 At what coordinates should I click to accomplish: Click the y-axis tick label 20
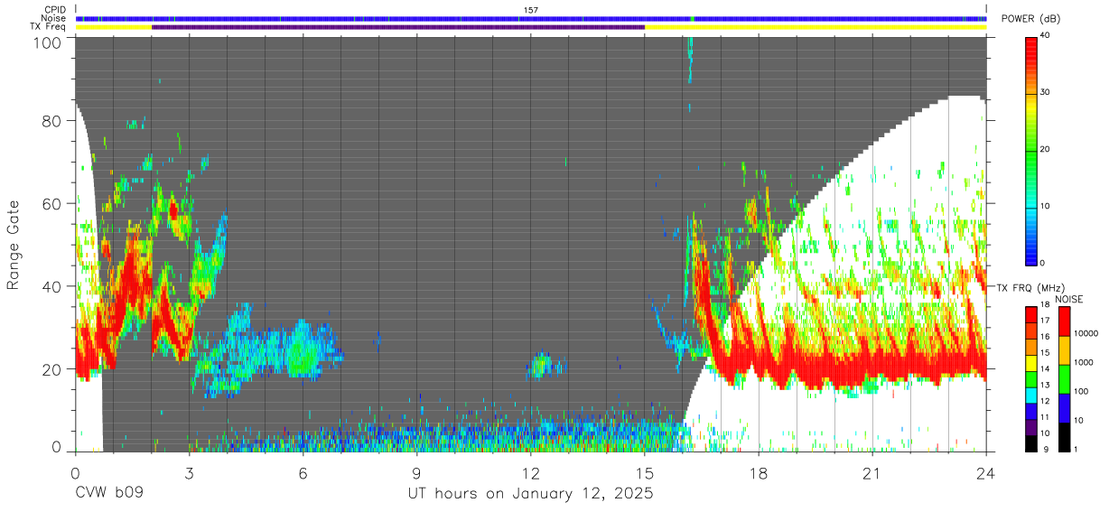pos(53,369)
